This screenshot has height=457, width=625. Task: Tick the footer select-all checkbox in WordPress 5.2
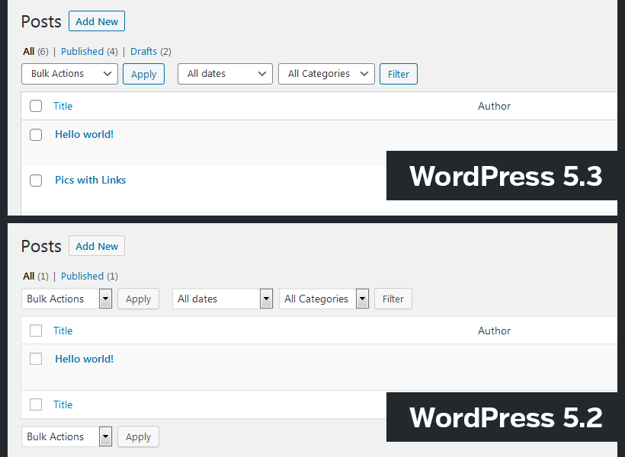click(x=36, y=404)
